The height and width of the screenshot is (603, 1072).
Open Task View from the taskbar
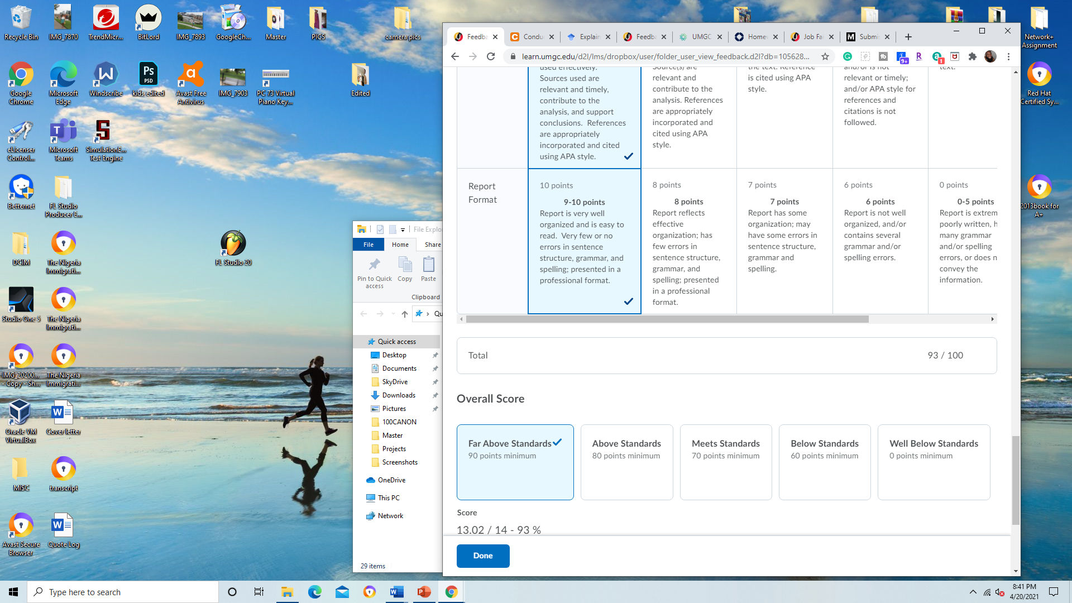(259, 592)
